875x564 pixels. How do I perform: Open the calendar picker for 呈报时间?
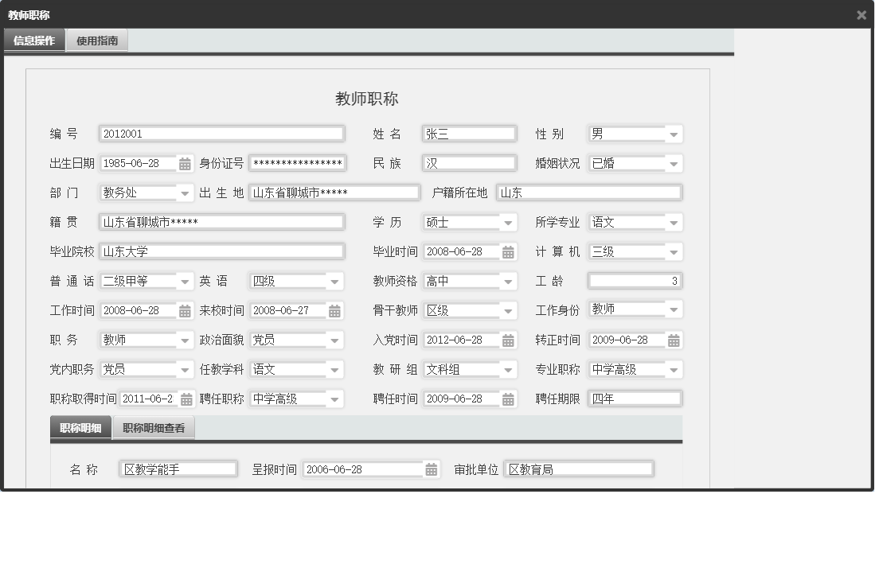[x=431, y=469]
